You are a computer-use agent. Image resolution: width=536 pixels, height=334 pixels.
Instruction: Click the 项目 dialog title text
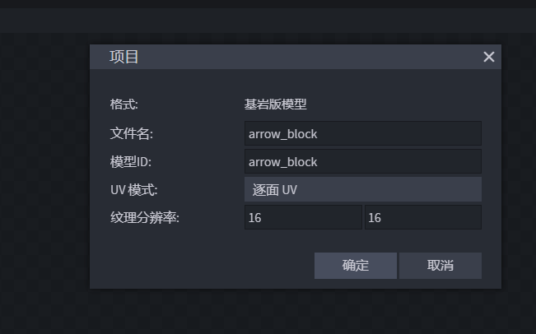pyautogui.click(x=124, y=57)
